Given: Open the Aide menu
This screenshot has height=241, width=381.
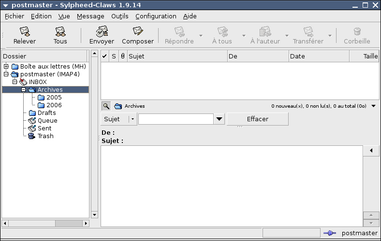Looking at the screenshot, I should (190, 16).
